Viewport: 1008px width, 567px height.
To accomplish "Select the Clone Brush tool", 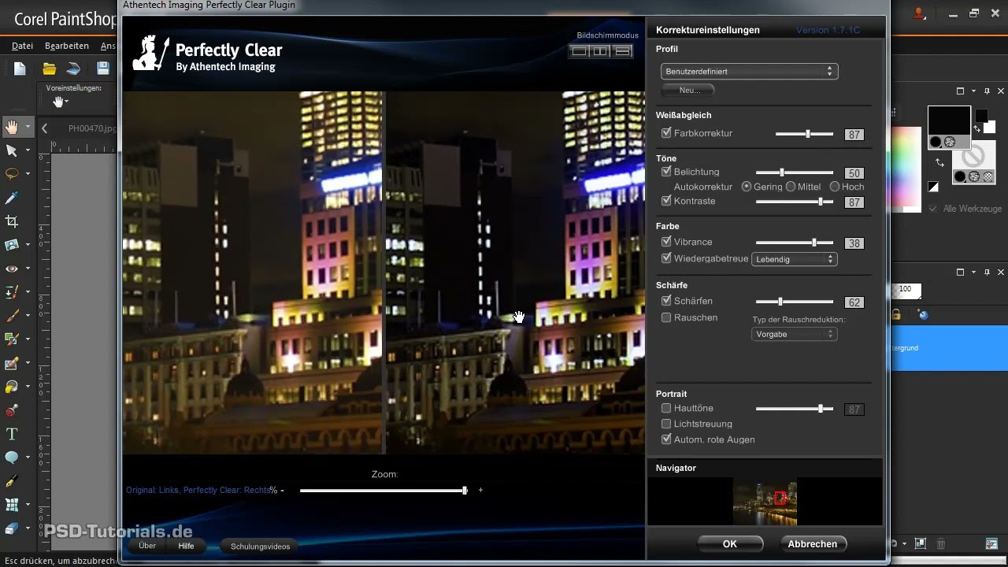I will click(x=12, y=292).
